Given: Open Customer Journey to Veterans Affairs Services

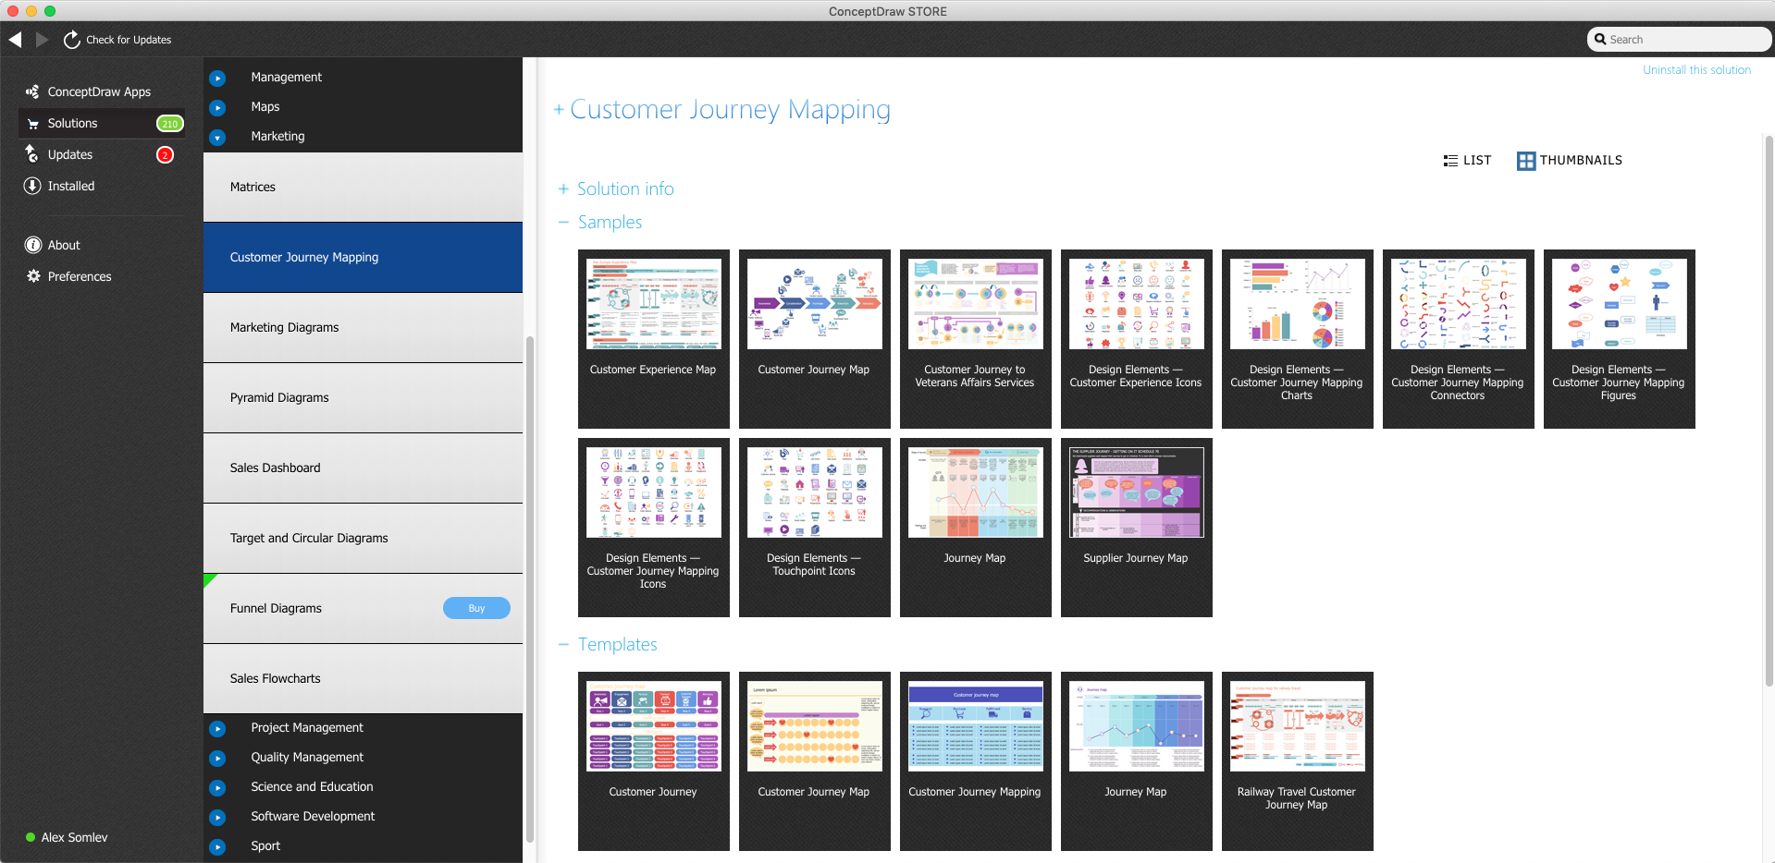Looking at the screenshot, I should tap(976, 338).
